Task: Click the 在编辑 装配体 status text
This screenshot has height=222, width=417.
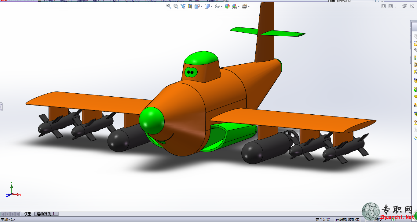Action: [x=347, y=220]
